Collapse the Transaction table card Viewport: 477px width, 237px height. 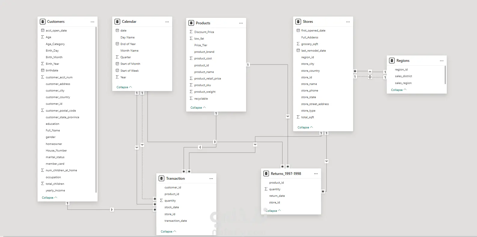coord(168,232)
